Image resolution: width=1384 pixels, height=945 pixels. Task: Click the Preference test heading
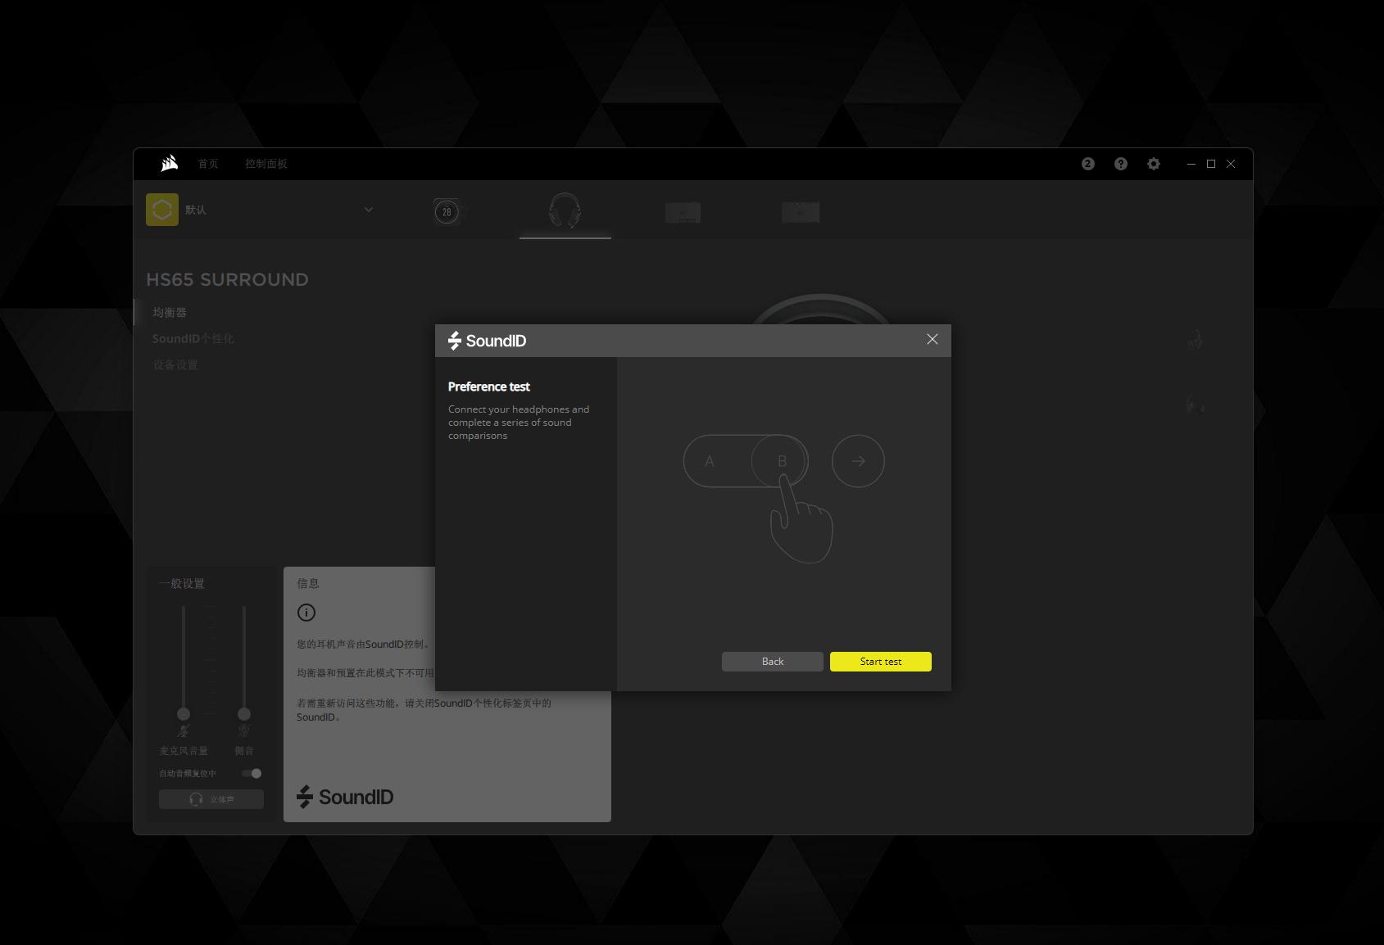(489, 387)
